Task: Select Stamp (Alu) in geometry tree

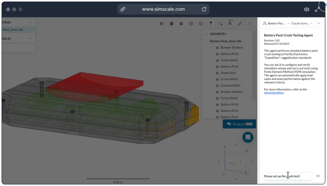Action: point(228,73)
